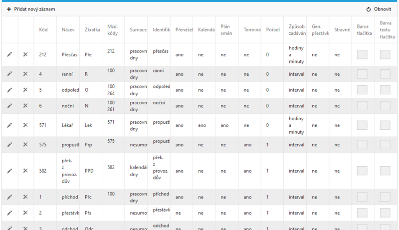Sort by the Zkratka column header
This screenshot has height=230, width=399.
click(92, 30)
